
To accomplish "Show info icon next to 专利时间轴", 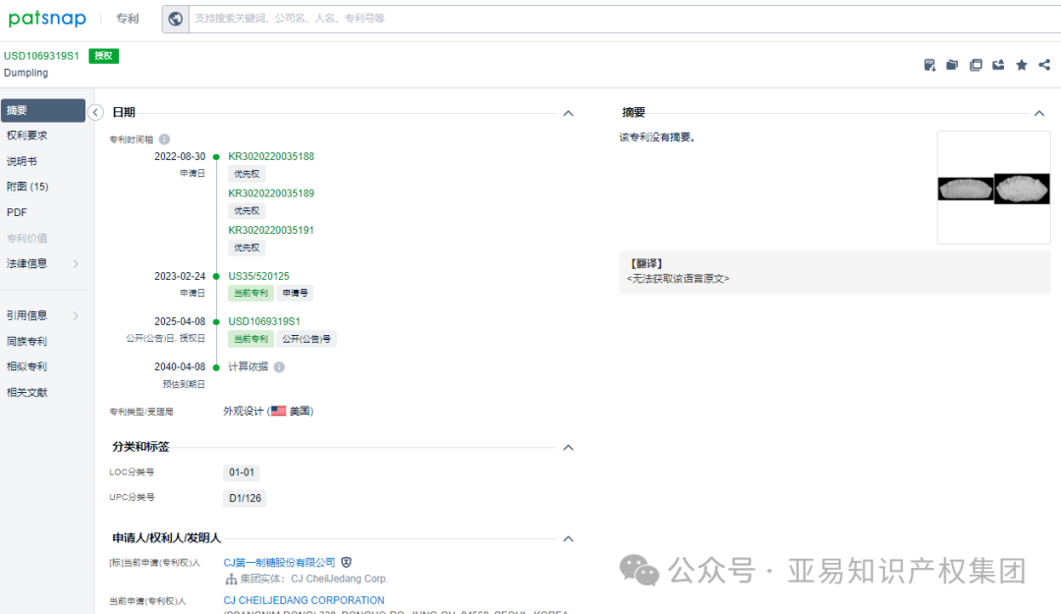I will [164, 140].
